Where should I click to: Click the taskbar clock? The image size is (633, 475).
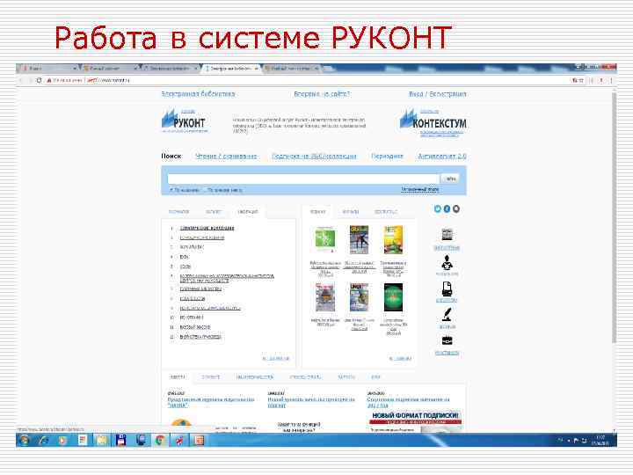[600, 441]
